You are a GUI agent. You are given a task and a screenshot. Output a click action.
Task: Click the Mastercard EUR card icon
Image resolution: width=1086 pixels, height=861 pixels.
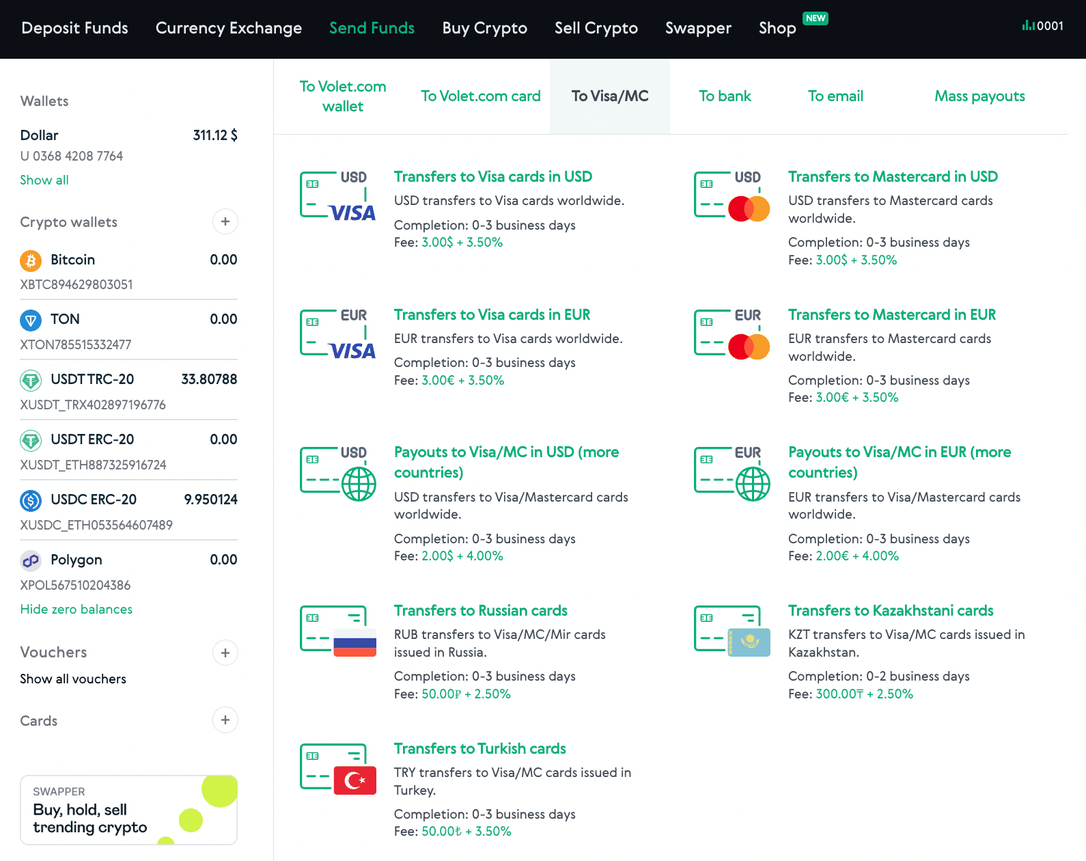732,334
